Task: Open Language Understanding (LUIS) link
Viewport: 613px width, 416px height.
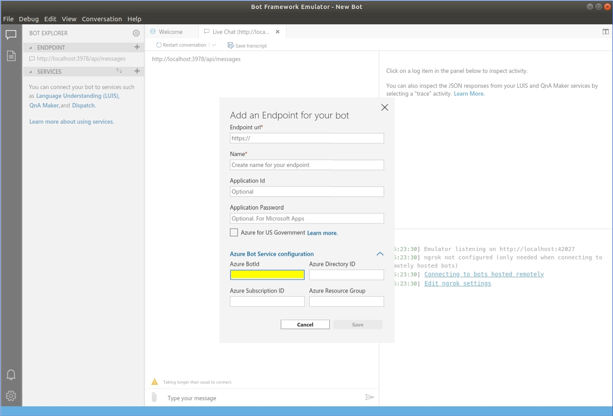Action: [x=78, y=96]
